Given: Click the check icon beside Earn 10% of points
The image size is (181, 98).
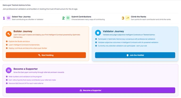Looking at the screenshot, I should click(x=7, y=80).
